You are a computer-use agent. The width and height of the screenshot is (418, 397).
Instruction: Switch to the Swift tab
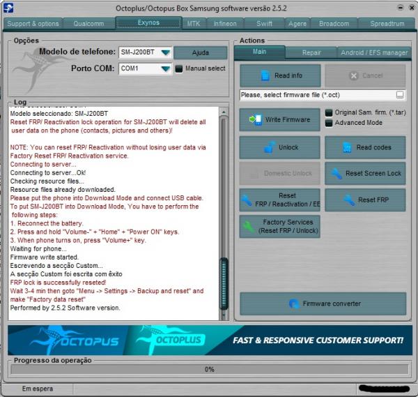[x=264, y=24]
